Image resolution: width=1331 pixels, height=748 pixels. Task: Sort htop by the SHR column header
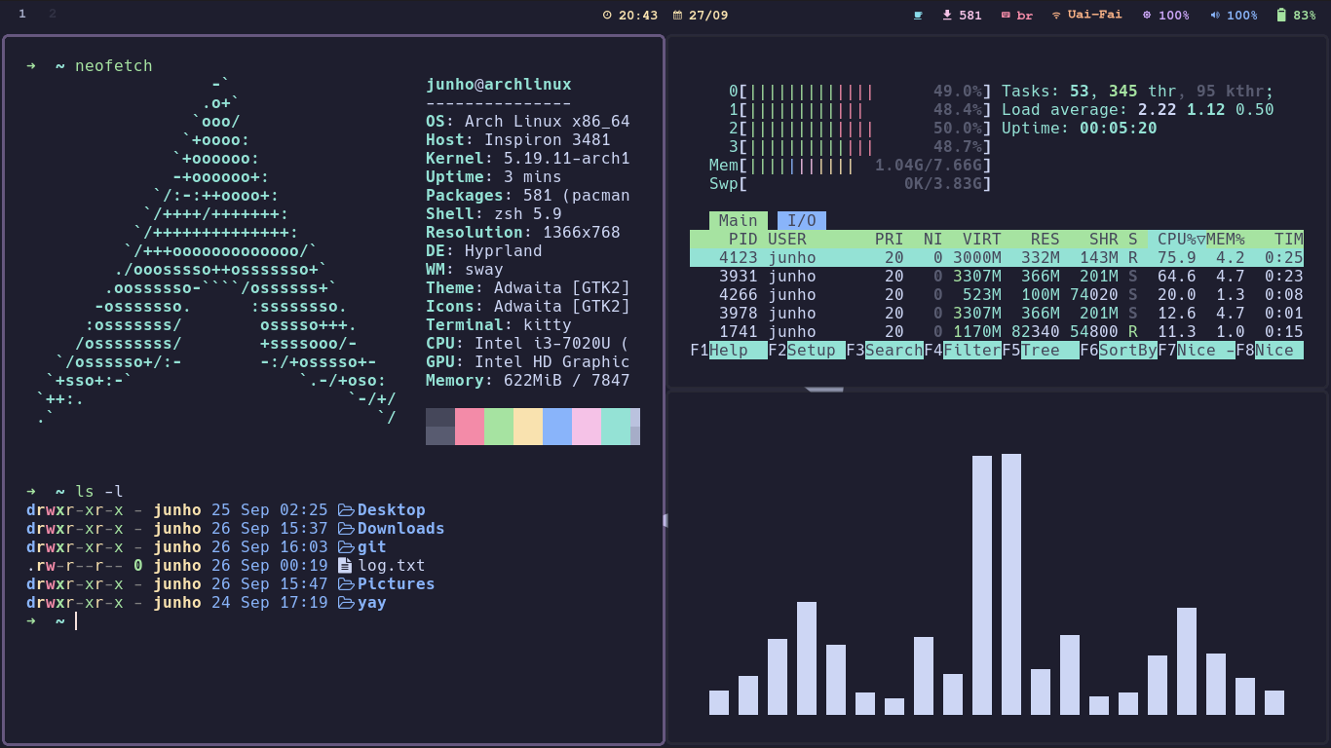click(1104, 240)
